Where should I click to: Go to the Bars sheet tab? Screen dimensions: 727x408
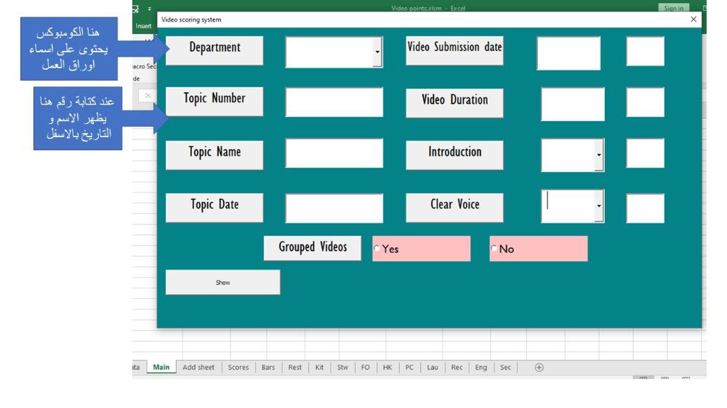[268, 367]
